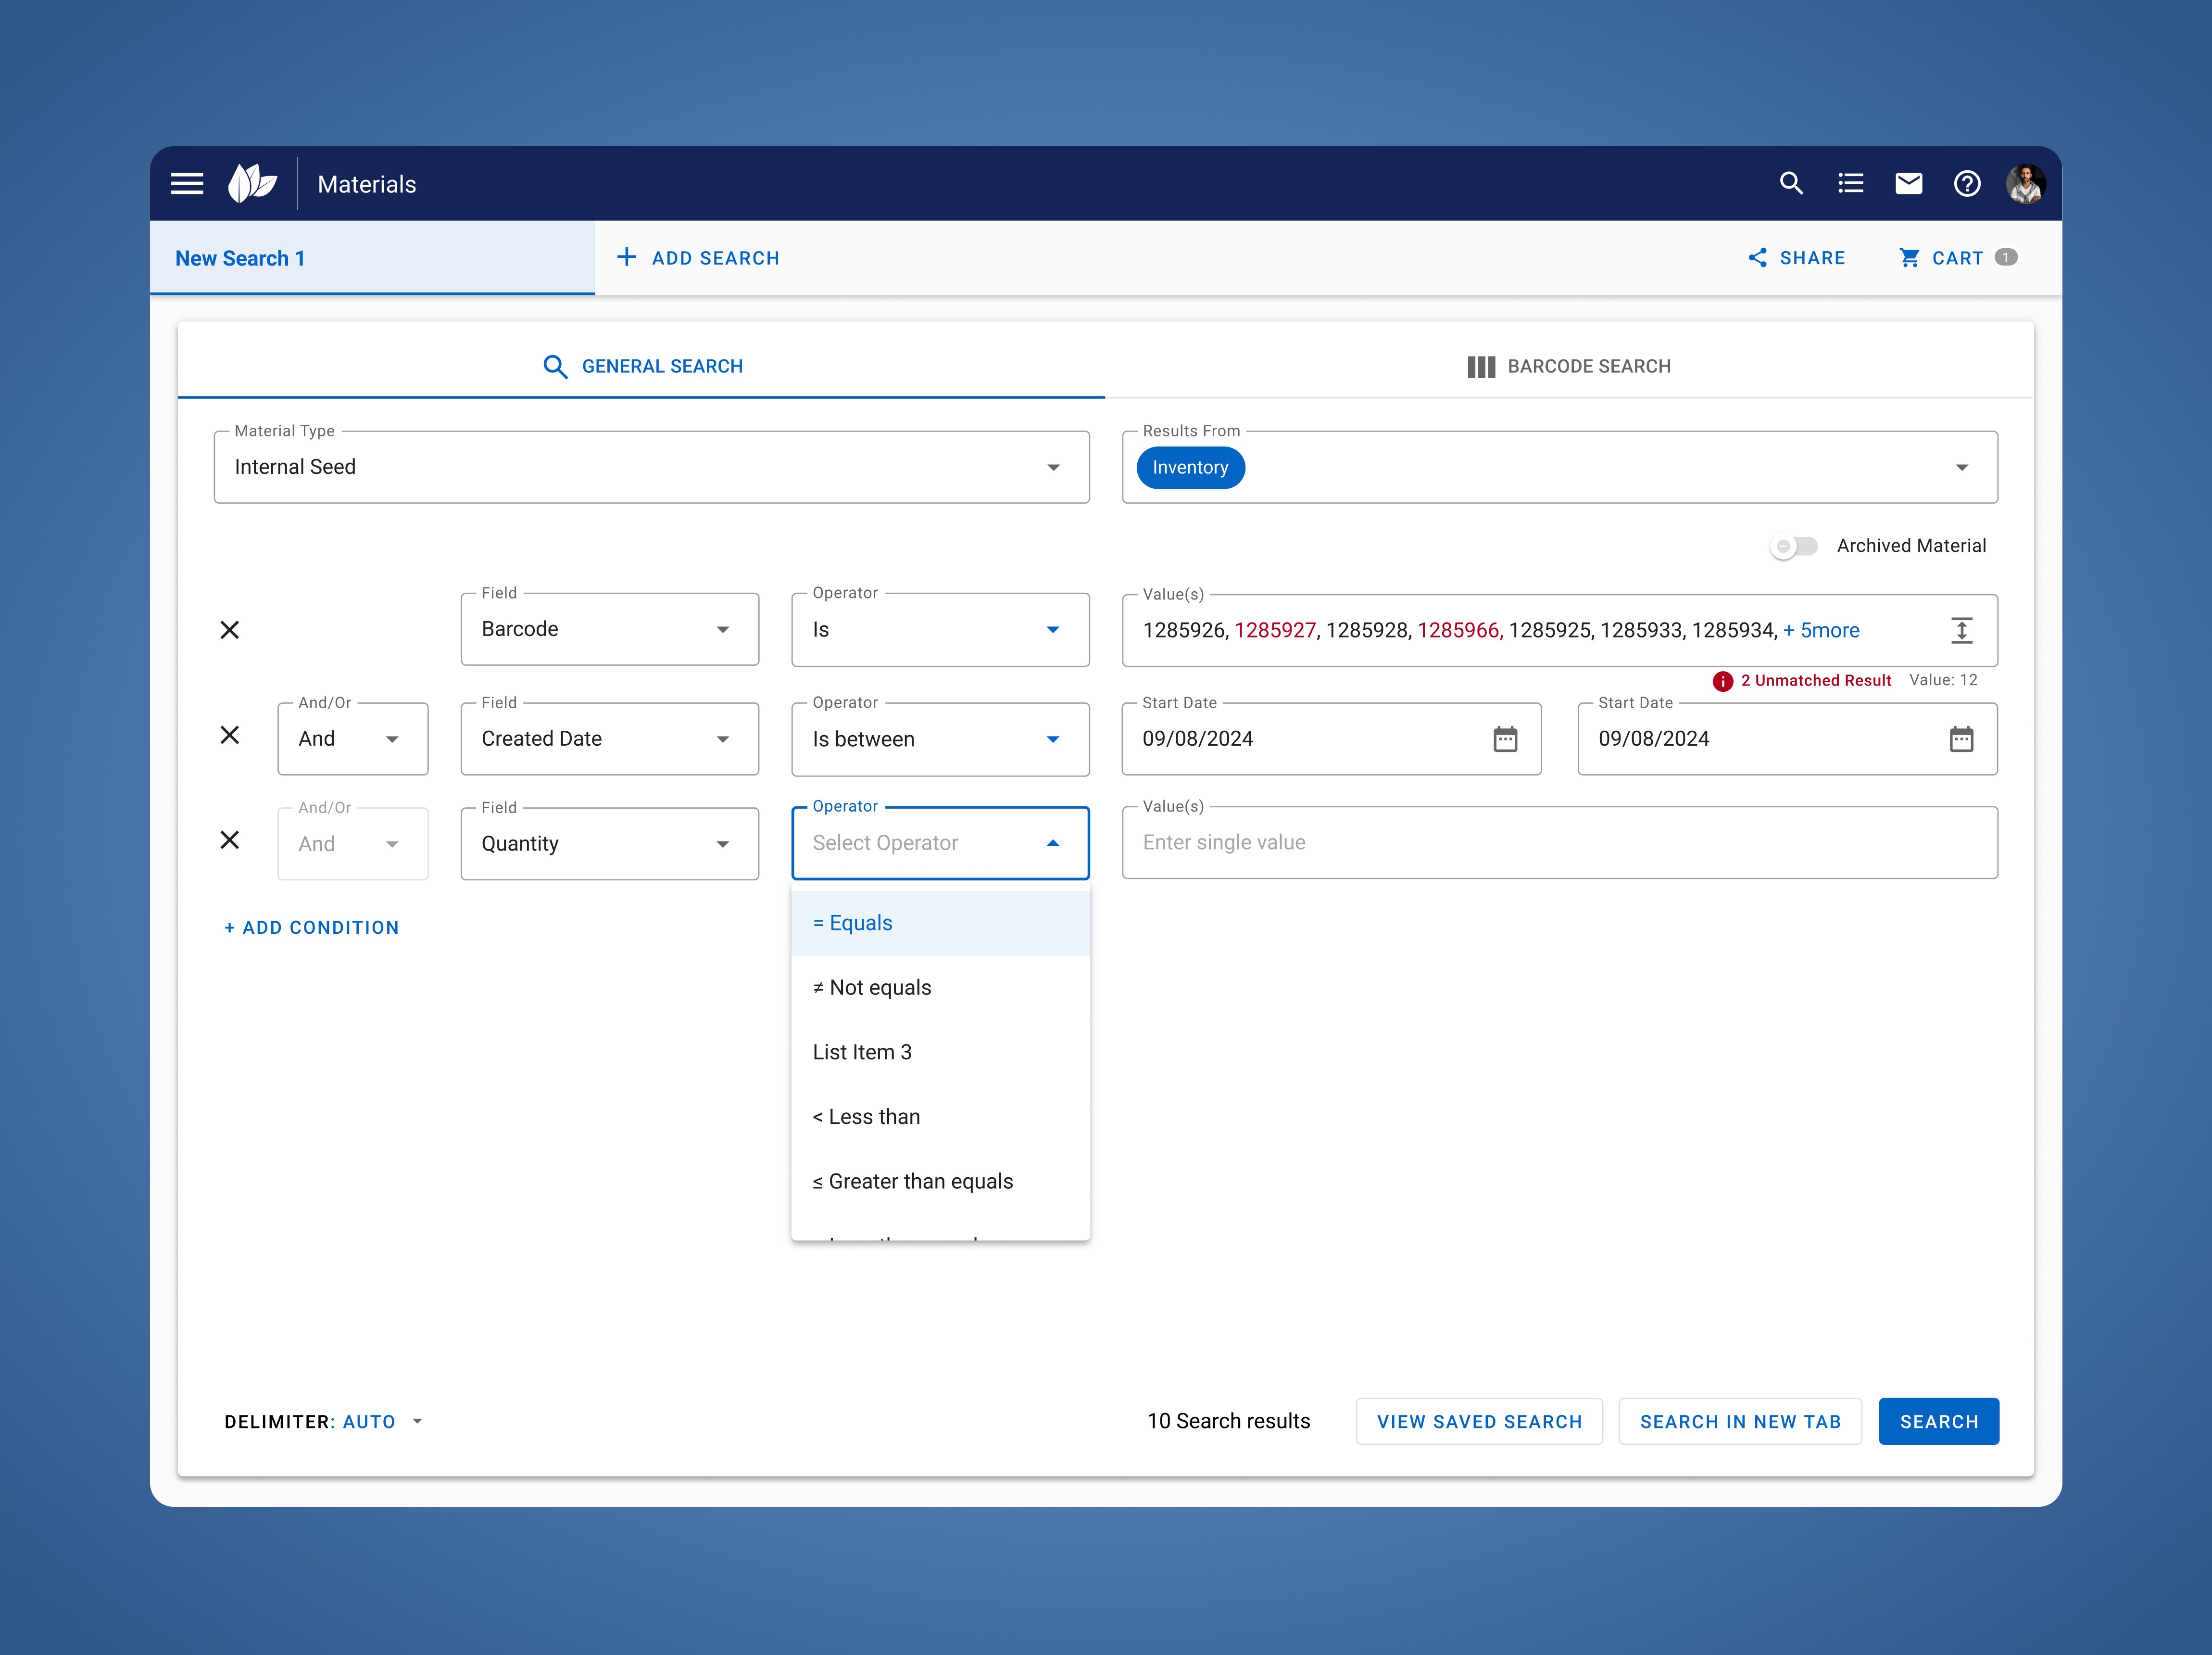
Task: Open the mail inbox icon
Action: coord(1908,184)
